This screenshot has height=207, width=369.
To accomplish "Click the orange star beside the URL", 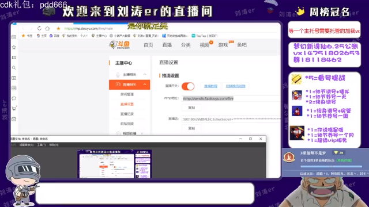I will [58, 28].
